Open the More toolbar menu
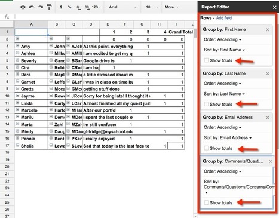Image resolution: width=279 pixels, height=218 pixels. (171, 7)
